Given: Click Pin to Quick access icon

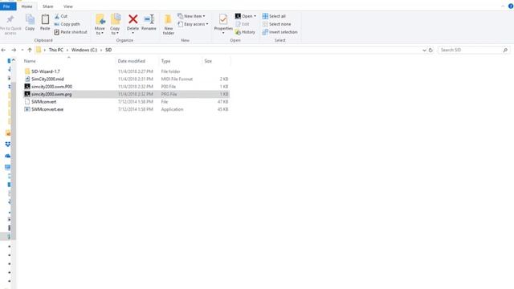Looking at the screenshot, I should (10, 19).
